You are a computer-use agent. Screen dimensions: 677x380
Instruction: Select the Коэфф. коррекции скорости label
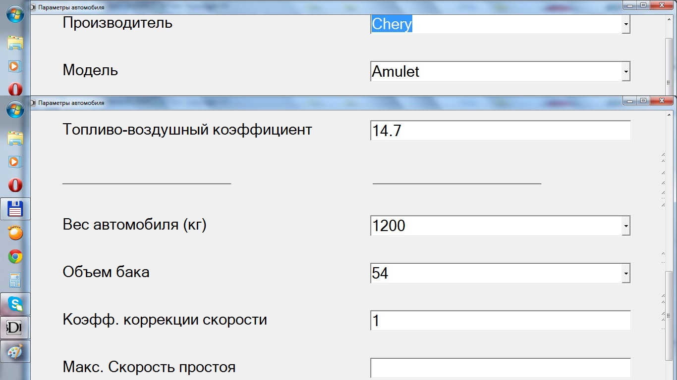click(165, 320)
